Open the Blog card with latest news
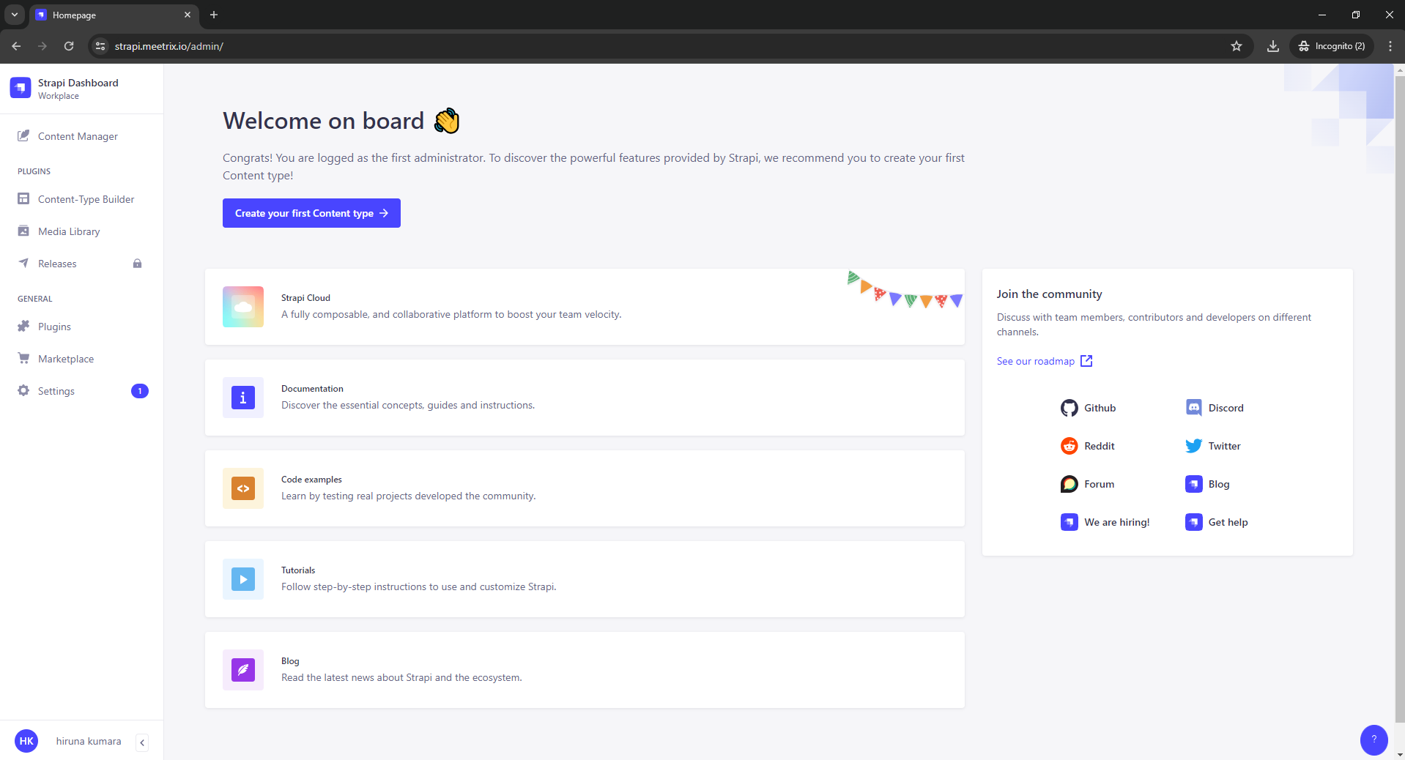 [585, 670]
